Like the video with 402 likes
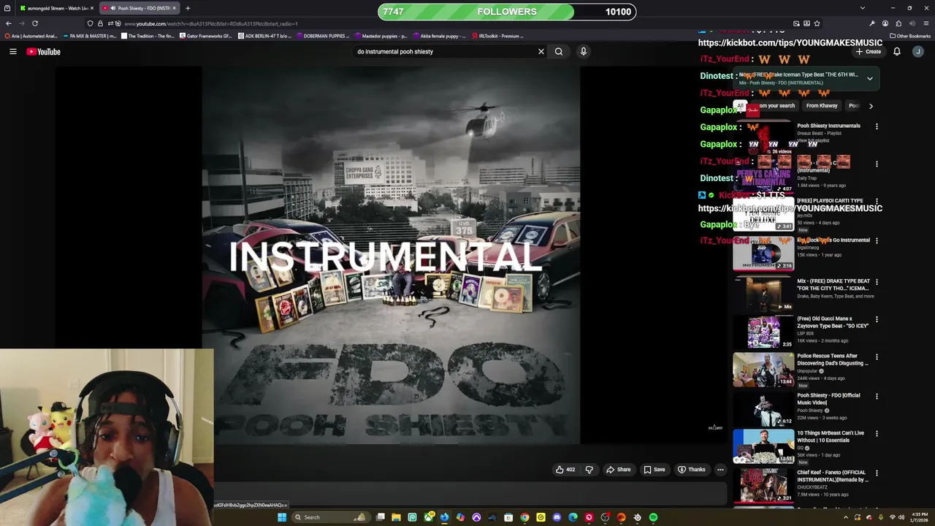This screenshot has height=526, width=935. coord(565,470)
